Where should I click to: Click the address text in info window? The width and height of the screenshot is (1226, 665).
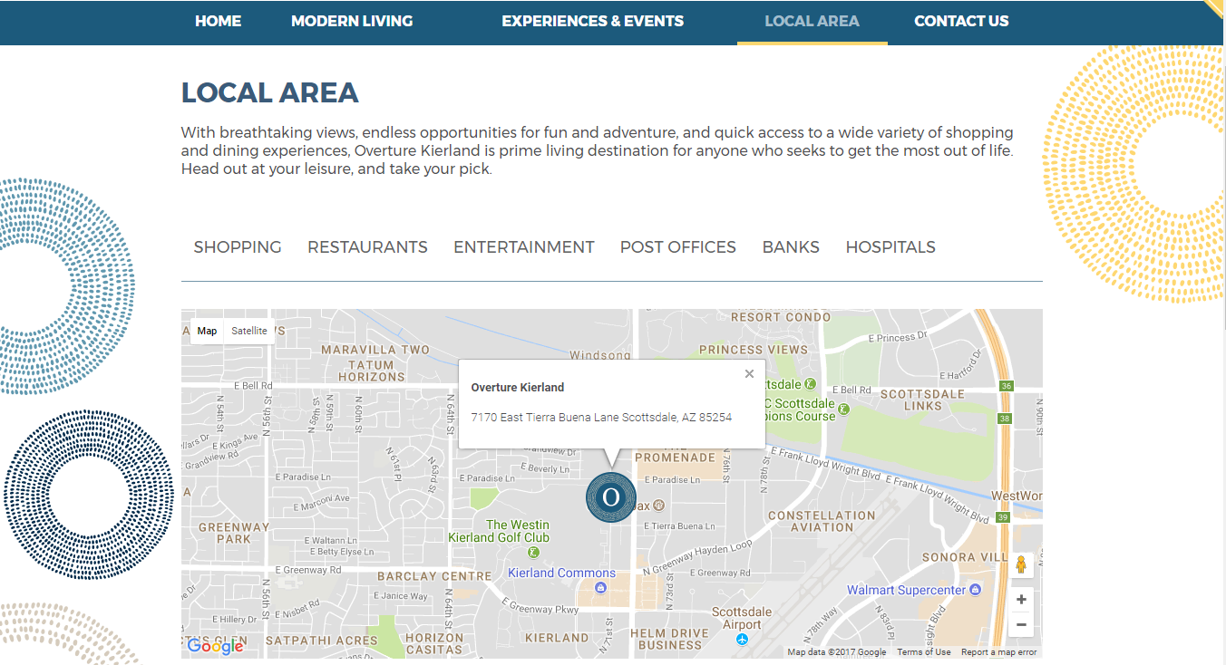[601, 418]
